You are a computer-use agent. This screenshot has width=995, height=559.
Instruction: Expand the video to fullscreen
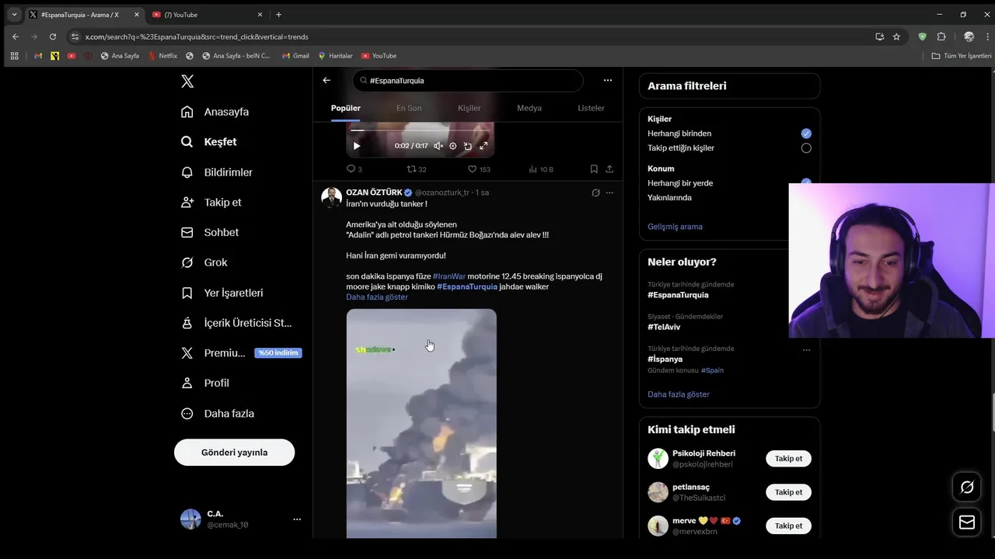pos(484,146)
